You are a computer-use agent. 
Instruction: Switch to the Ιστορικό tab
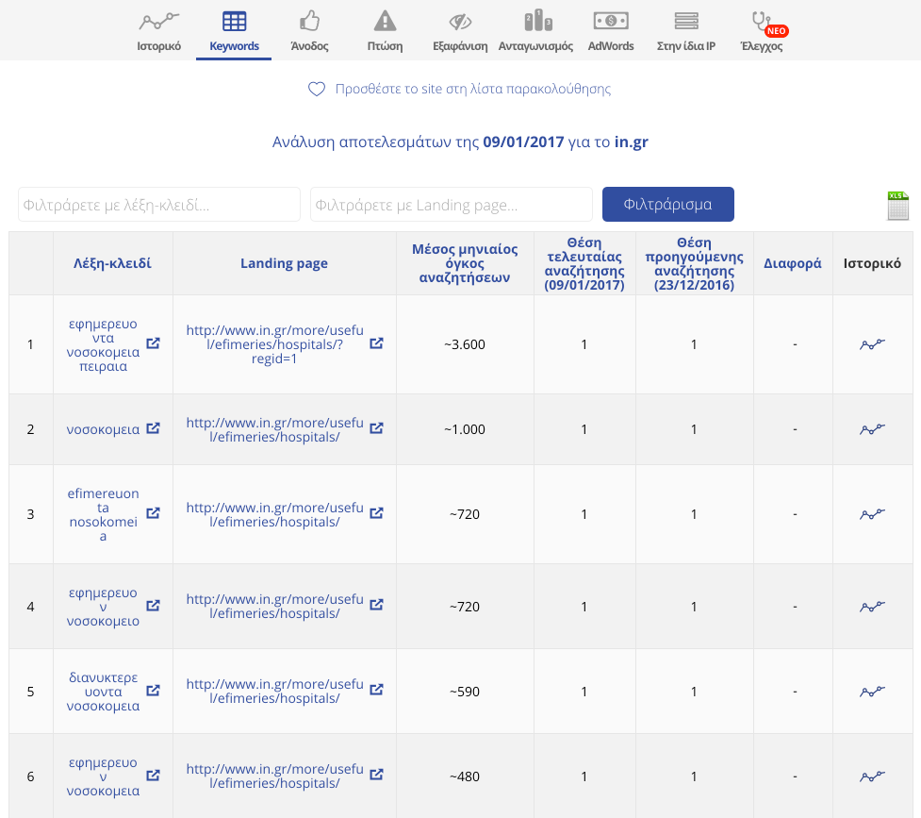158,31
